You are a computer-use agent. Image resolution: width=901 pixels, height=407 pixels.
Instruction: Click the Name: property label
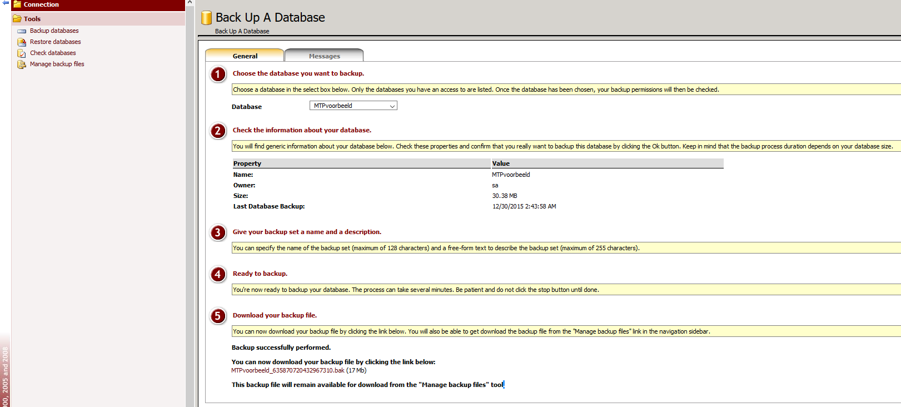coord(243,175)
